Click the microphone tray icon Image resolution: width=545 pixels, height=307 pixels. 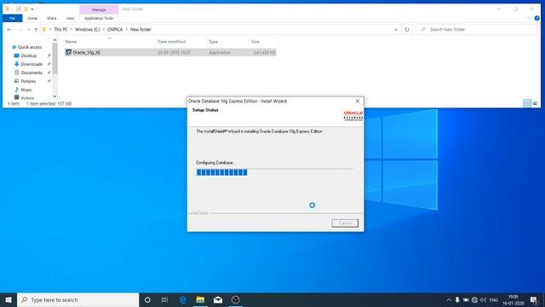coord(457,299)
